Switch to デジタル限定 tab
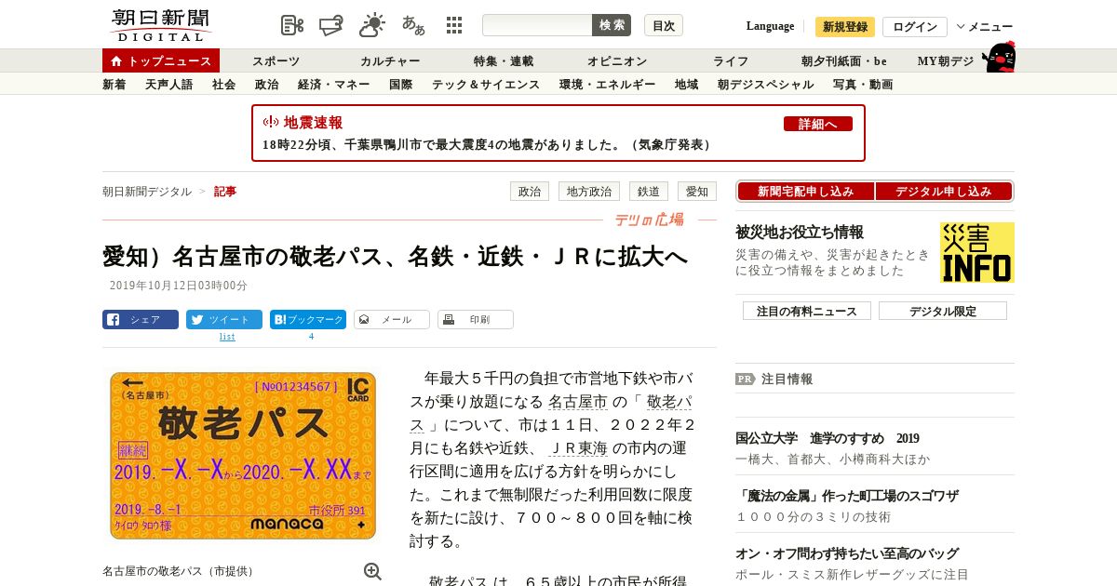 (x=943, y=311)
